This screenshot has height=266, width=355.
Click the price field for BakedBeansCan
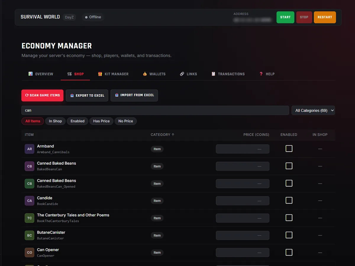tap(243, 166)
